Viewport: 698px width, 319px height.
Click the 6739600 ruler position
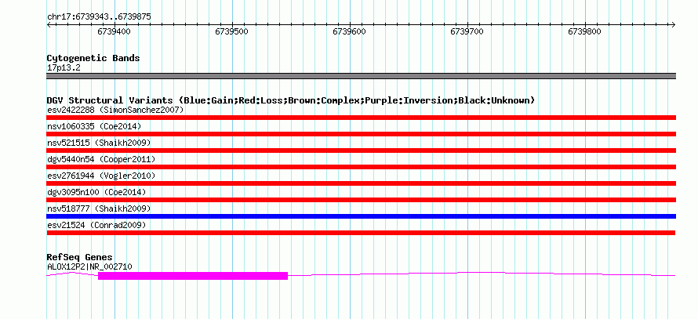coord(350,31)
